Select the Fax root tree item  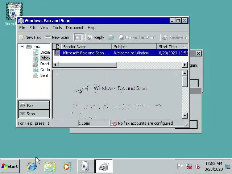point(37,46)
